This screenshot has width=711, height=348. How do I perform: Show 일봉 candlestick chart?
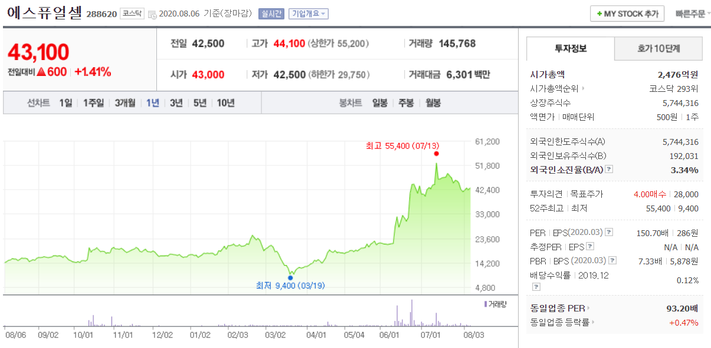coord(379,103)
